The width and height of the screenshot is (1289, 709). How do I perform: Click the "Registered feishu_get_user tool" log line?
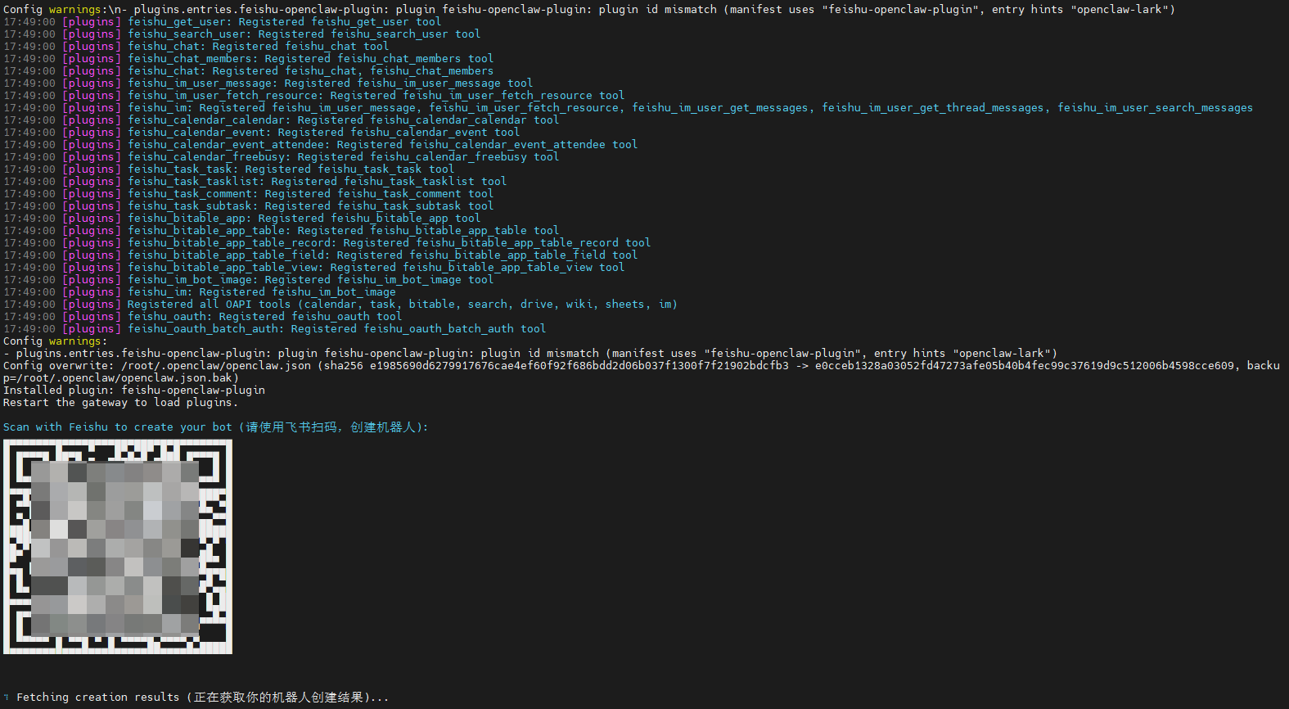click(x=223, y=22)
